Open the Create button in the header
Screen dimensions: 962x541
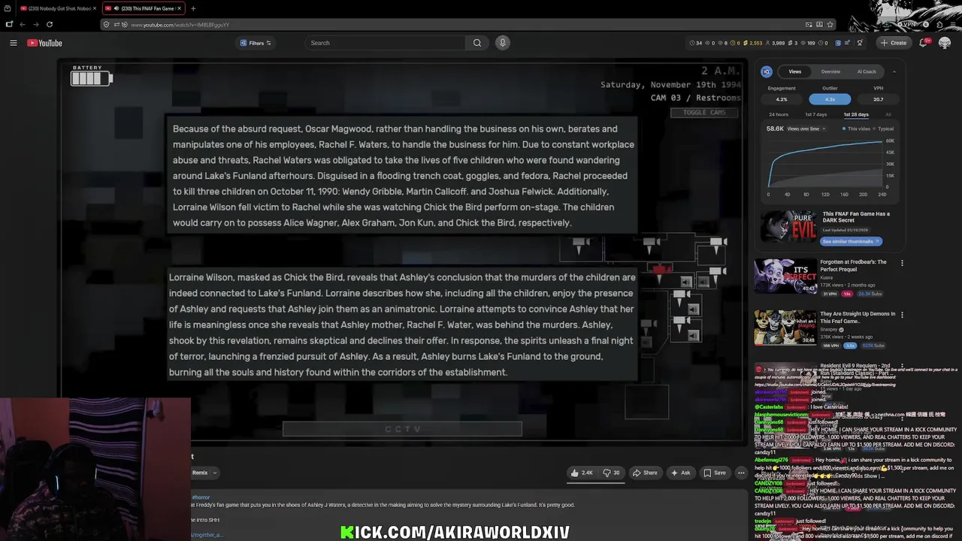[894, 43]
